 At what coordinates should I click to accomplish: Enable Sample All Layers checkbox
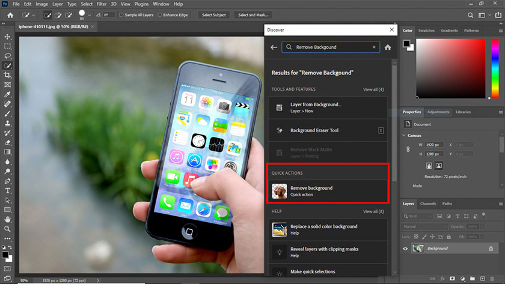[x=121, y=15]
